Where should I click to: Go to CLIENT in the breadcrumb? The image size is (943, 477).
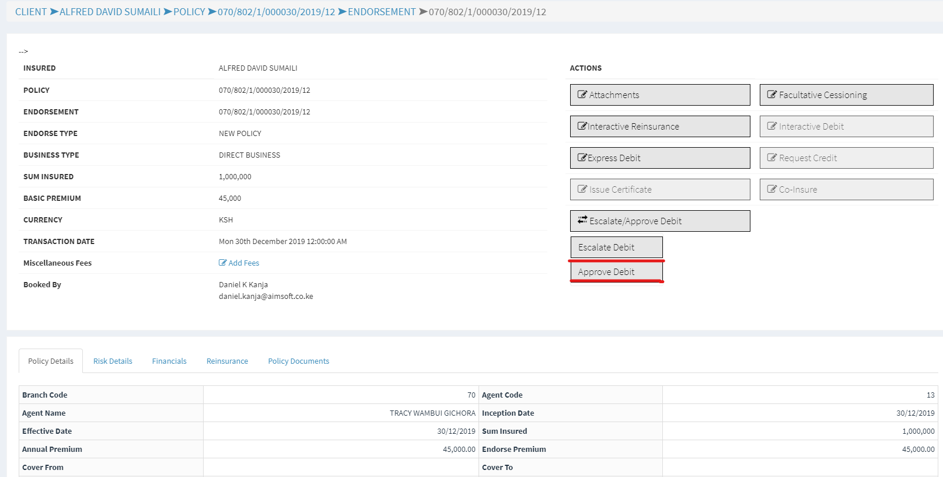click(x=31, y=12)
